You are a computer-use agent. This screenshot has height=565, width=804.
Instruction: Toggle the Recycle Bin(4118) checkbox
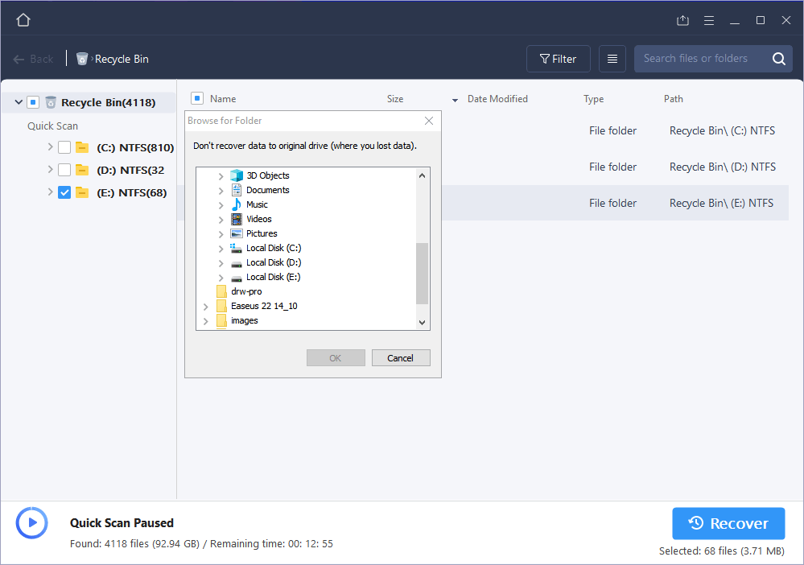[33, 102]
